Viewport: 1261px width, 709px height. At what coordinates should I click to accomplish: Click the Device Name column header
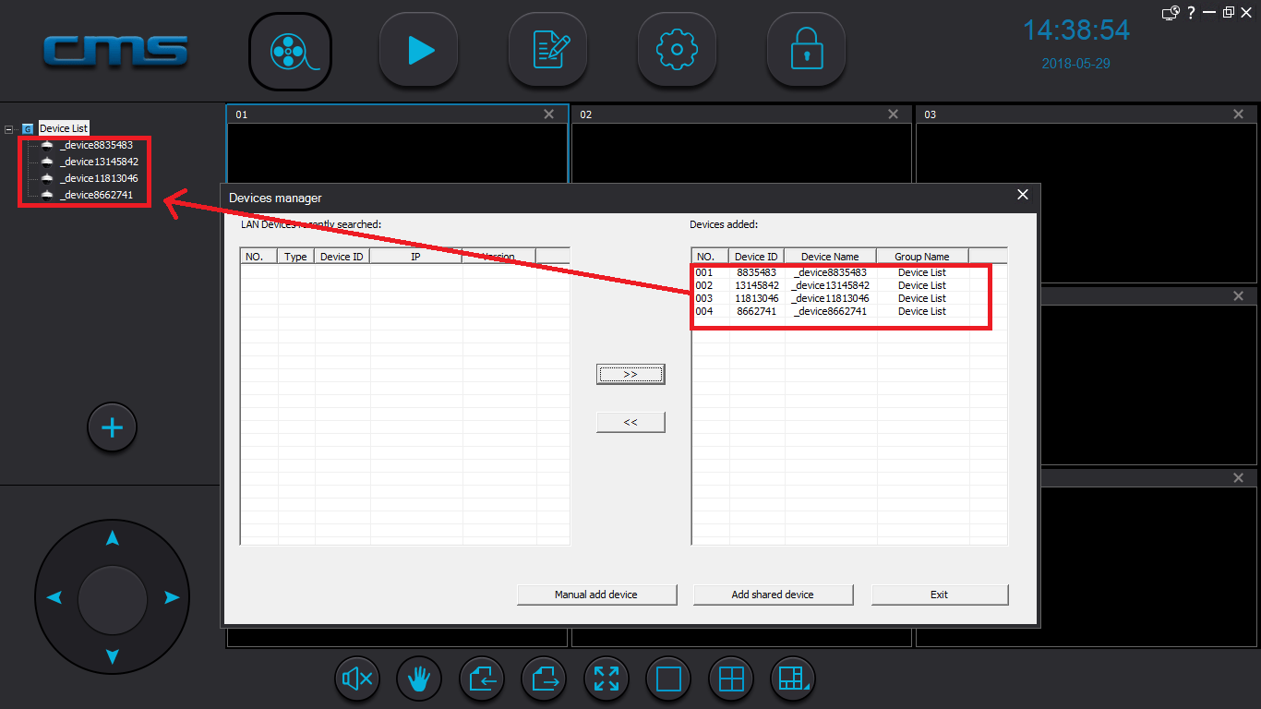[x=830, y=257]
